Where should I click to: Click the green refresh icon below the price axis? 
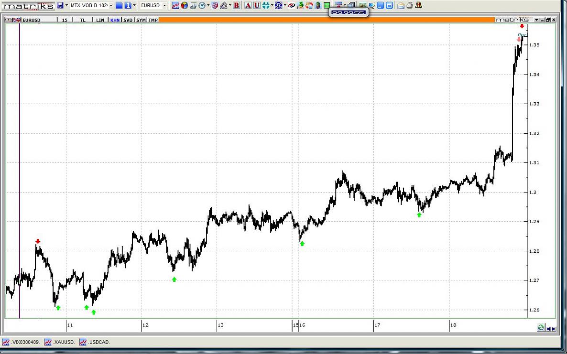tap(541, 328)
